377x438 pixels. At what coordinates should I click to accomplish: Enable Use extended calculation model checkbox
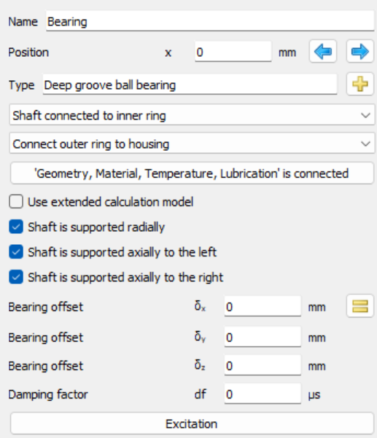click(x=16, y=202)
